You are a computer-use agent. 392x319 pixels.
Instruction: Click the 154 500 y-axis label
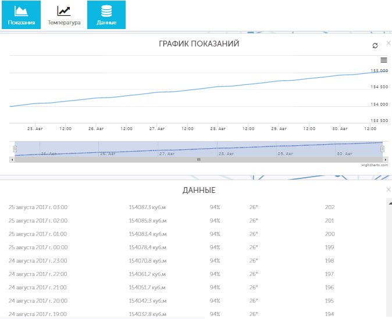tap(379, 87)
